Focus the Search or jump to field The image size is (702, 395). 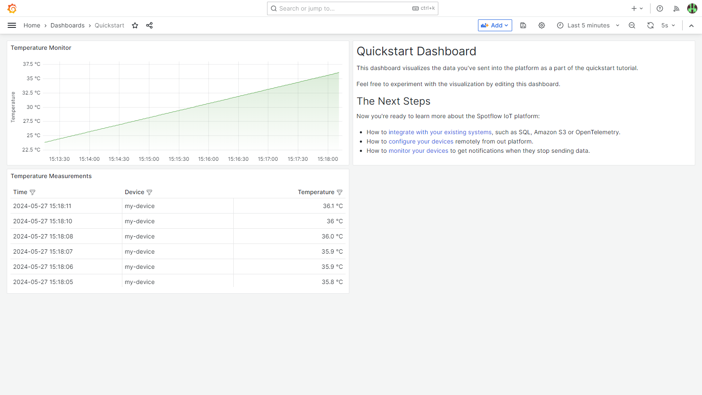352,8
